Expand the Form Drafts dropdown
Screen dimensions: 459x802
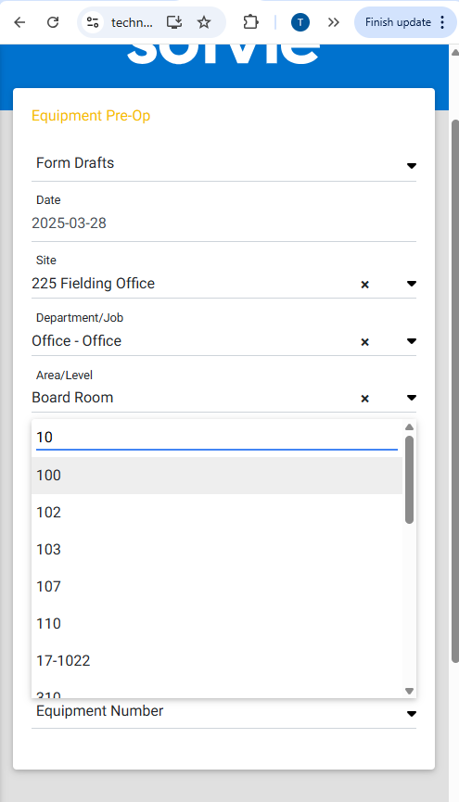[x=412, y=165]
